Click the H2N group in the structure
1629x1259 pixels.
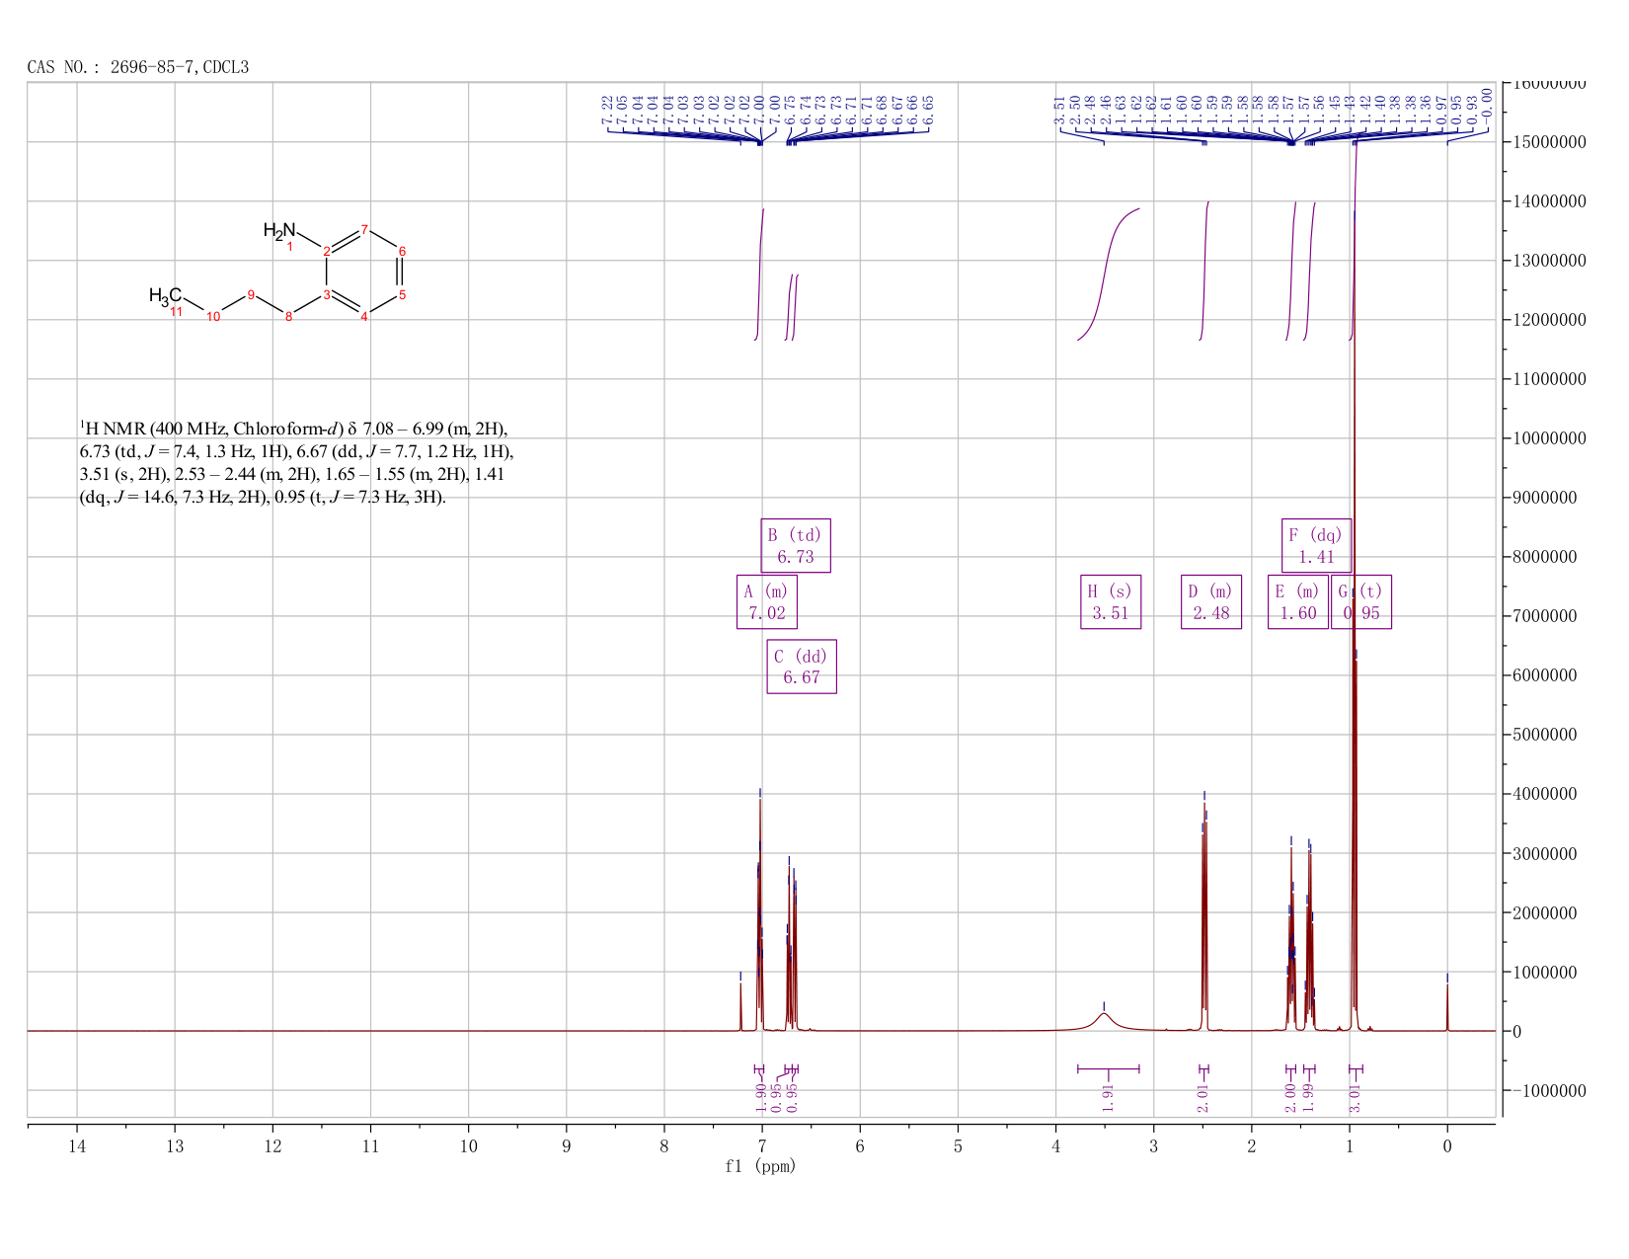click(x=279, y=230)
